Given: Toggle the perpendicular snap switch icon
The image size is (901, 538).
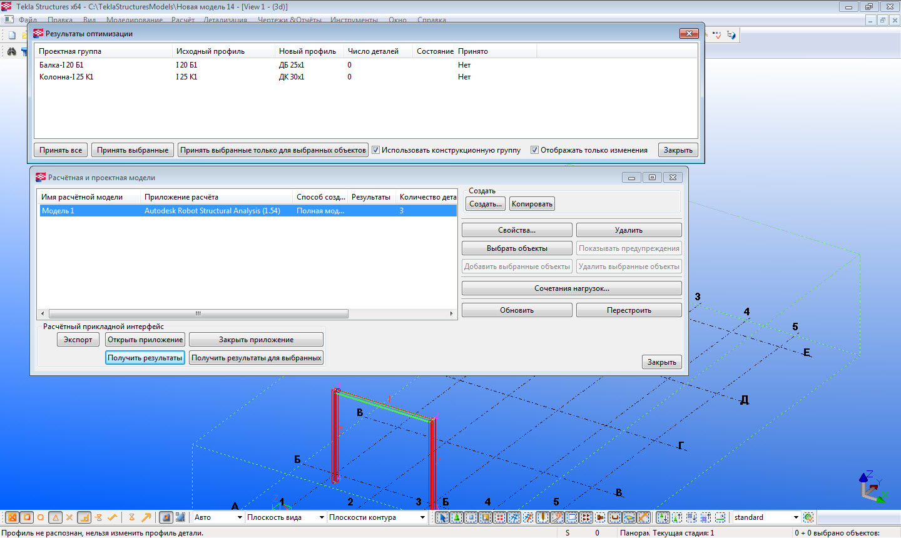Looking at the screenshot, I should (x=84, y=517).
